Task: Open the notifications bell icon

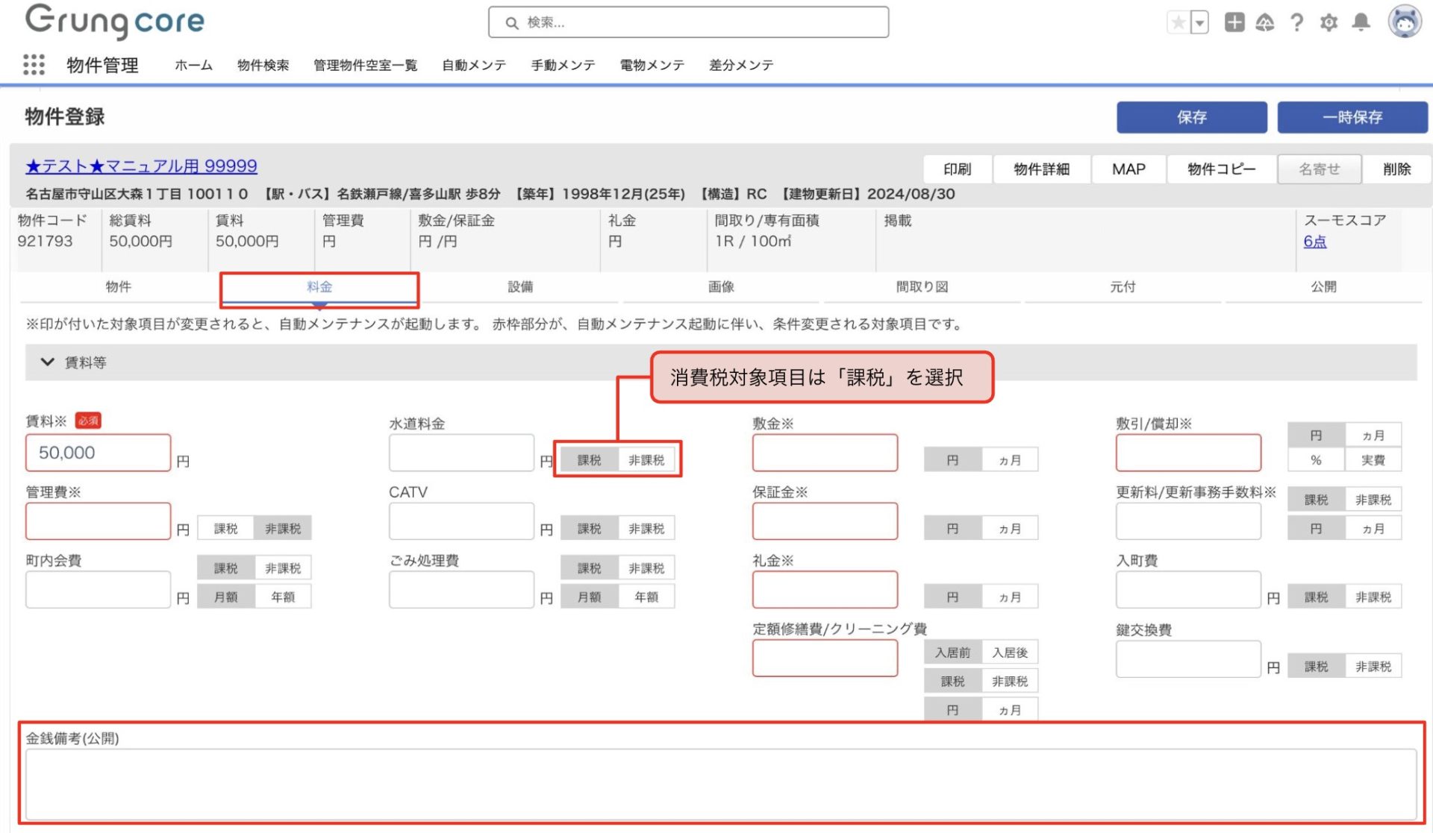Action: click(1361, 22)
